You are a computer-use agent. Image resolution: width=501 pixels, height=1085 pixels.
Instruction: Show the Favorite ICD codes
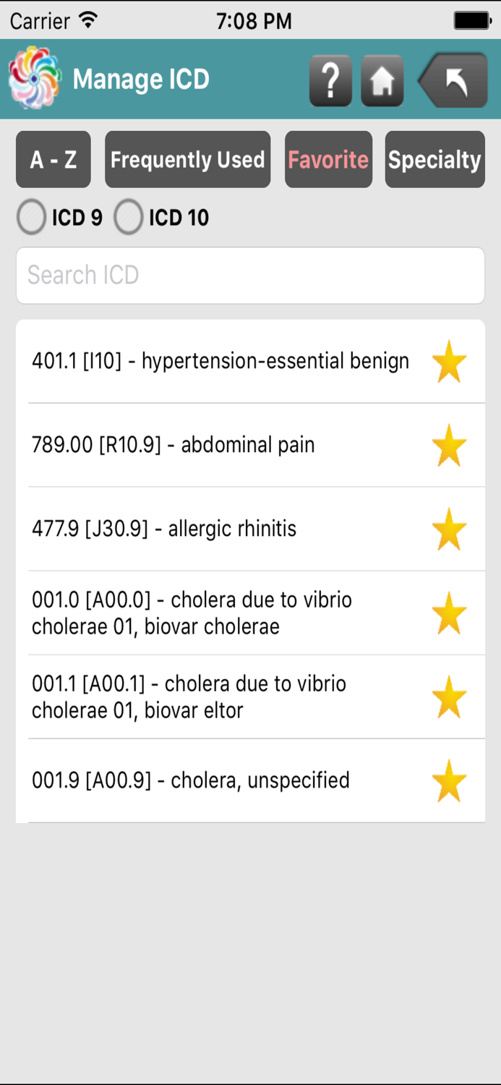click(x=328, y=159)
